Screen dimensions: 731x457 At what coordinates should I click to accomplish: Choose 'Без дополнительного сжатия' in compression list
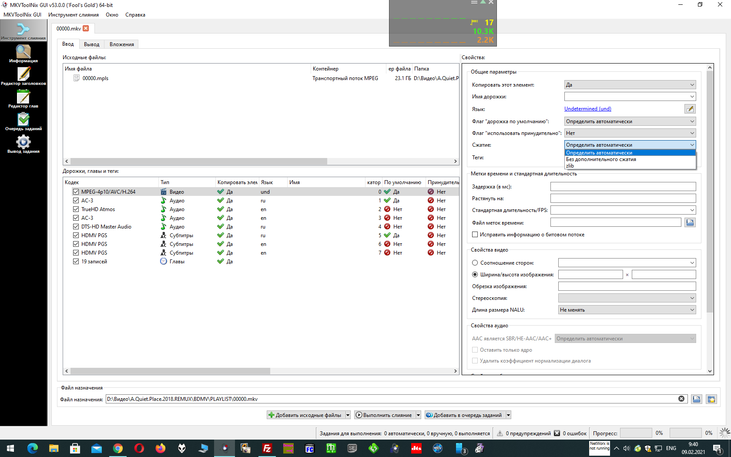pyautogui.click(x=630, y=159)
